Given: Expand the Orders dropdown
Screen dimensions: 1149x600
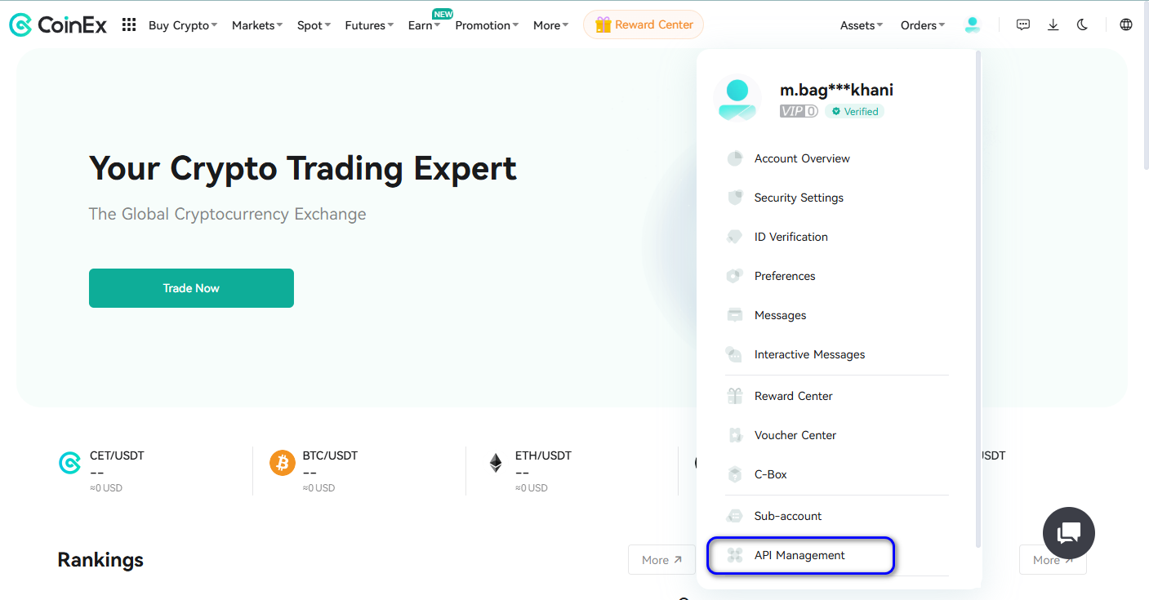Looking at the screenshot, I should pos(923,25).
